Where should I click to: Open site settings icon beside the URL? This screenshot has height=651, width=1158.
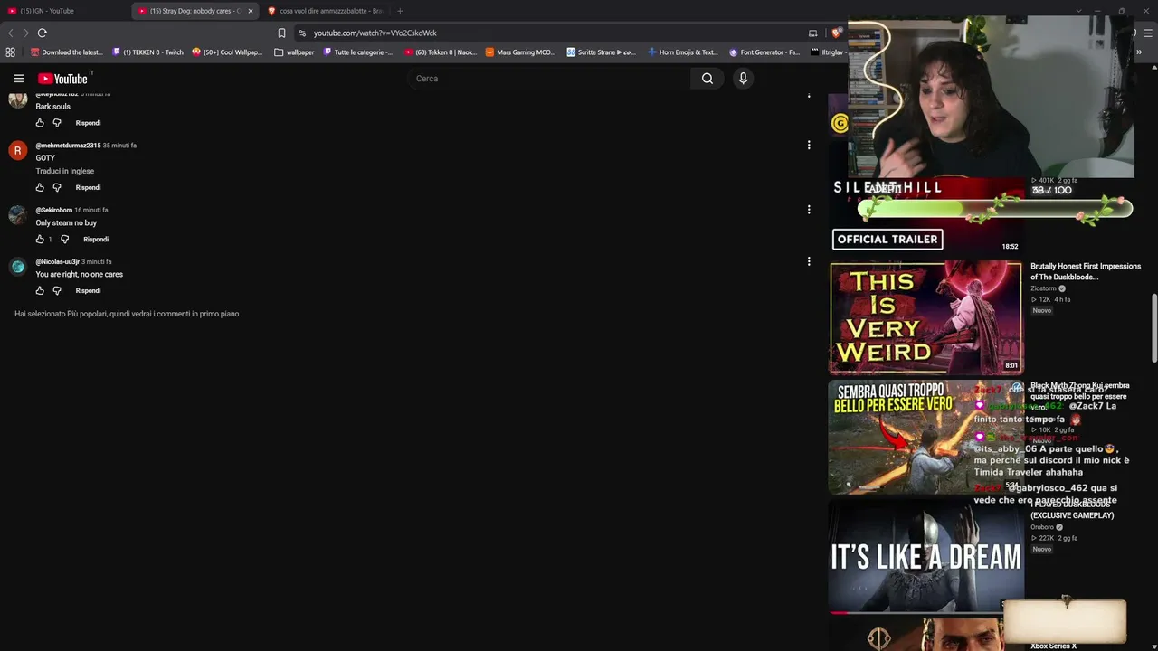pyautogui.click(x=302, y=33)
